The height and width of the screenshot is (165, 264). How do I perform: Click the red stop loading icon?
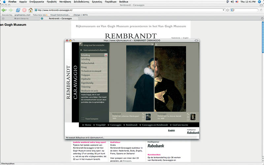click(x=24, y=10)
